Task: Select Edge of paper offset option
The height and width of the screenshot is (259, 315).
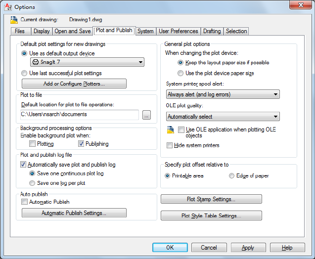Action: 232,175
